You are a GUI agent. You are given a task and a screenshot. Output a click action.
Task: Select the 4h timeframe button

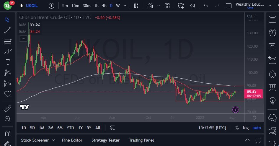104,6
